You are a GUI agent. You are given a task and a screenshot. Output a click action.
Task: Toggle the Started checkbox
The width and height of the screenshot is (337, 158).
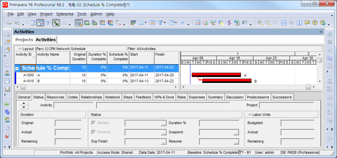point(93,123)
